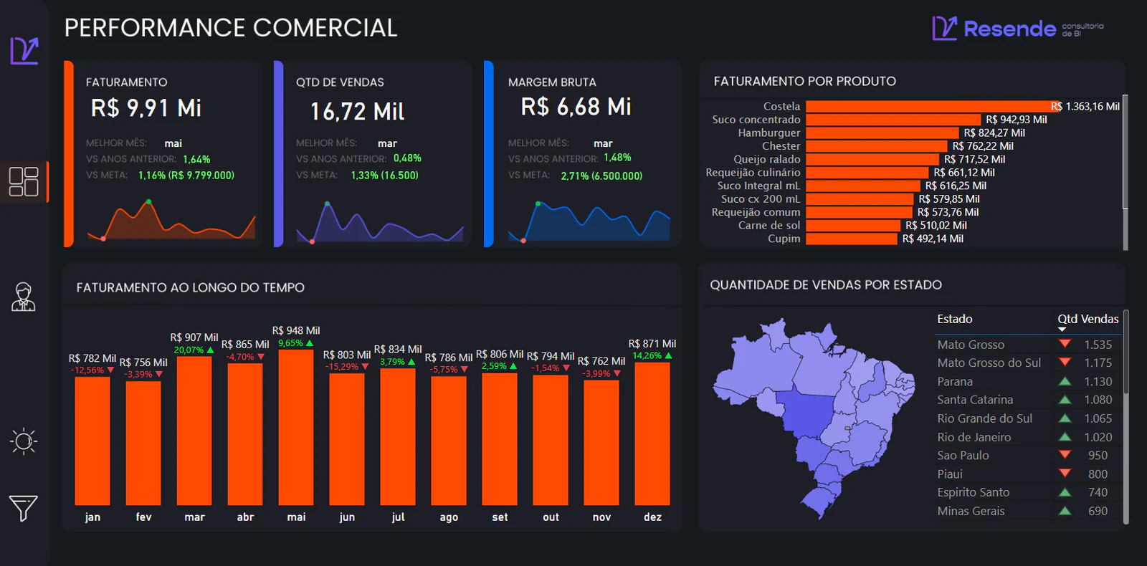This screenshot has width=1147, height=566.
Task: Sort table by Qtd Vendas column header
Action: pyautogui.click(x=1087, y=319)
